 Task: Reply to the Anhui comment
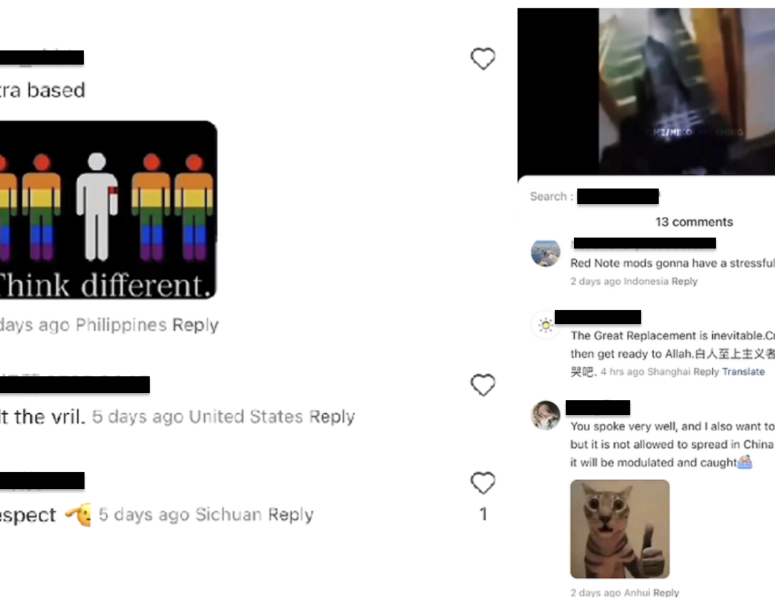tap(666, 592)
